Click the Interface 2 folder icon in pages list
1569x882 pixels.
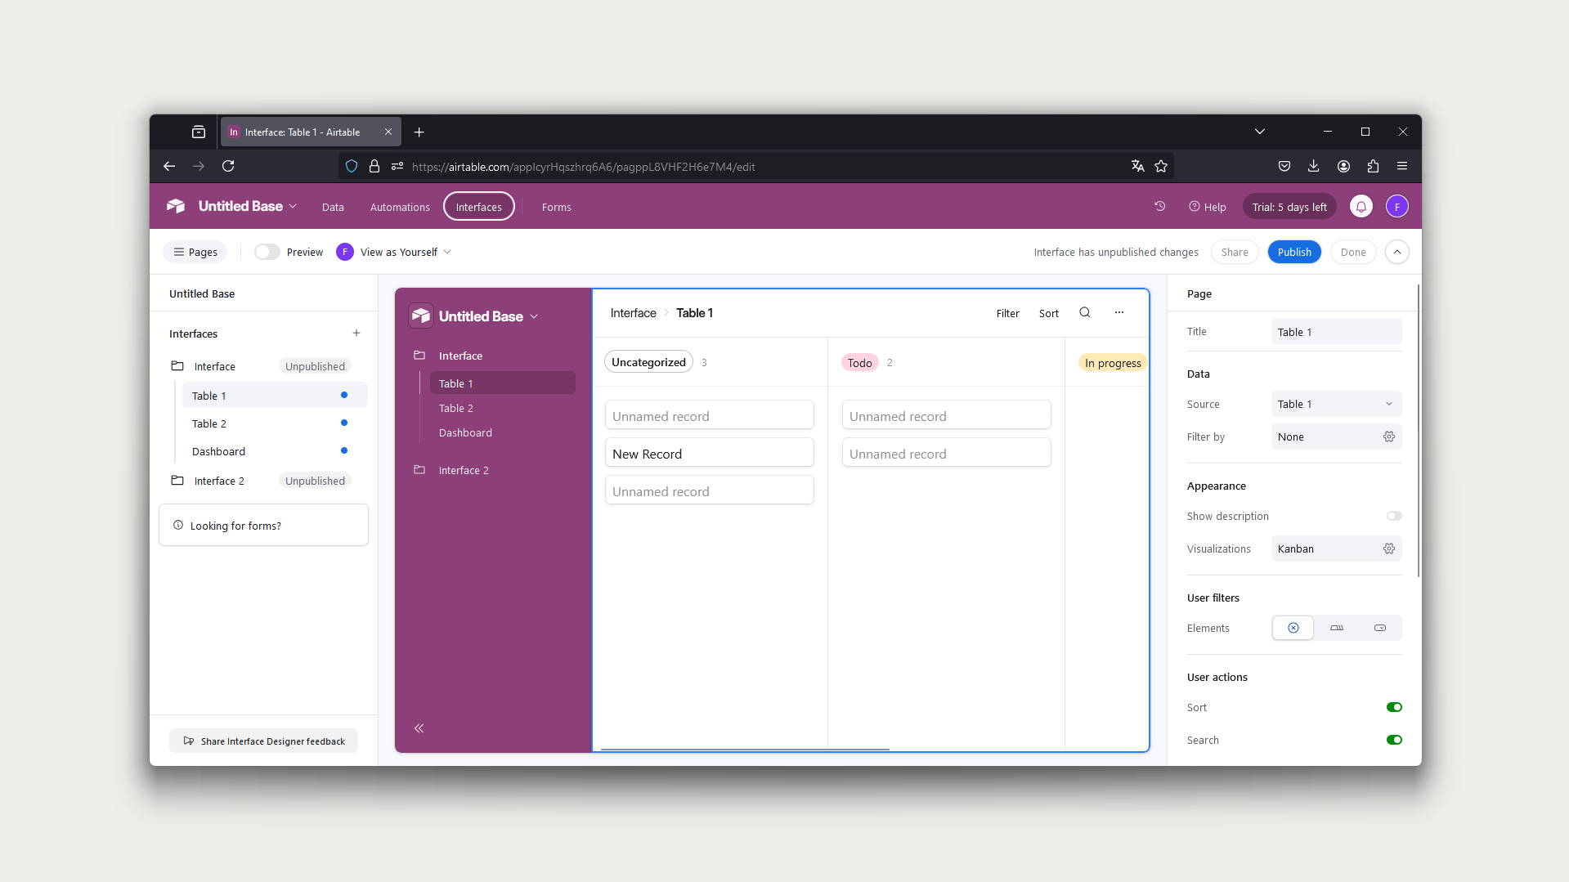click(x=177, y=481)
